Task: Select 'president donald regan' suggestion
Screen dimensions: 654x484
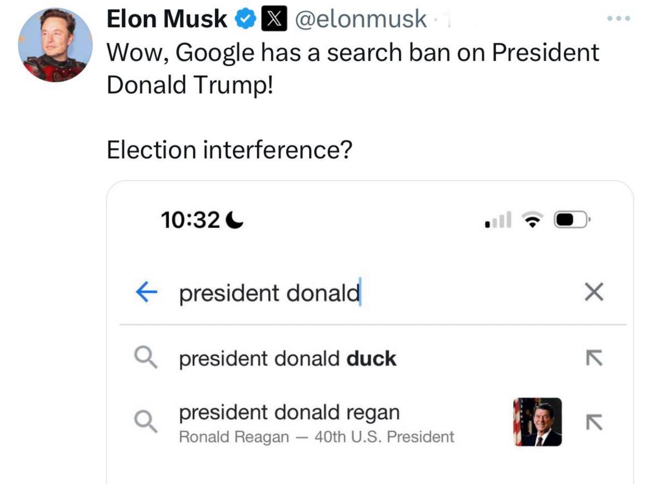Action: pos(289,413)
